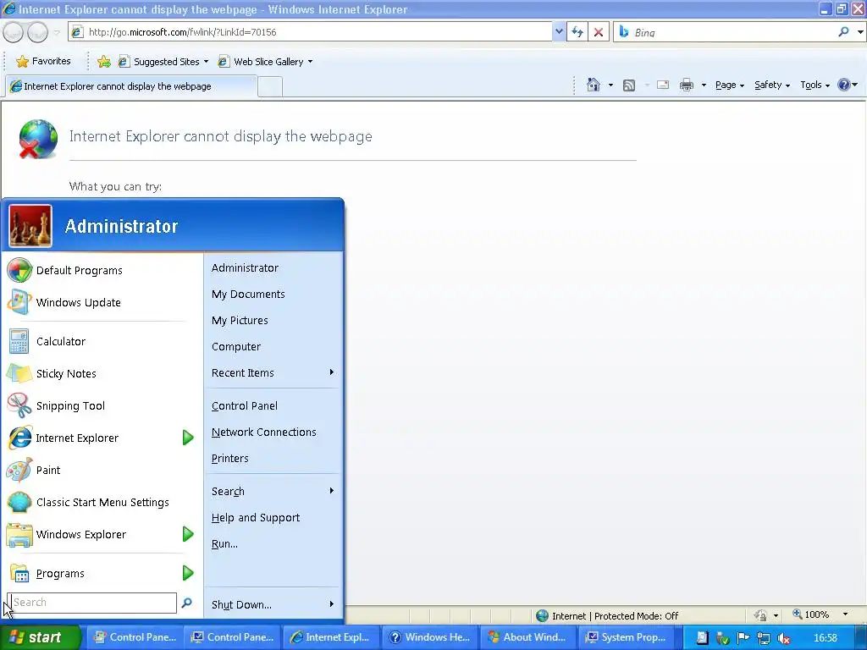The height and width of the screenshot is (650, 867).
Task: Click the network tray icon
Action: [x=763, y=638]
